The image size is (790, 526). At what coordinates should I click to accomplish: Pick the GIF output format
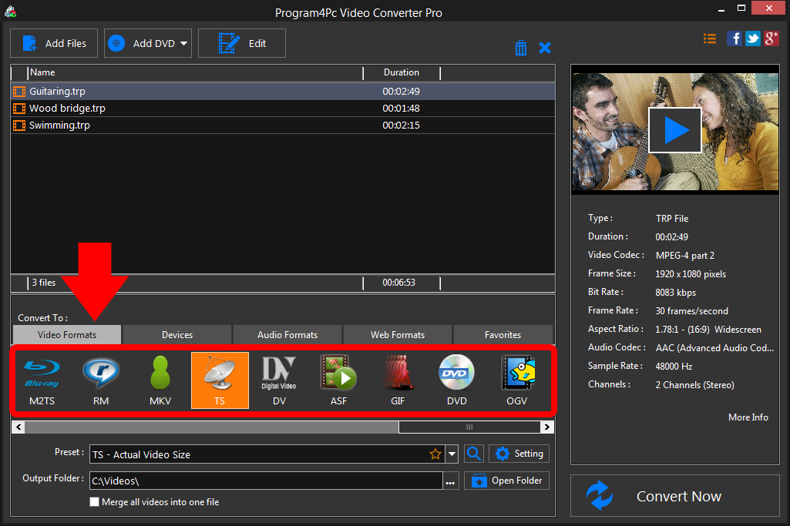pyautogui.click(x=398, y=380)
